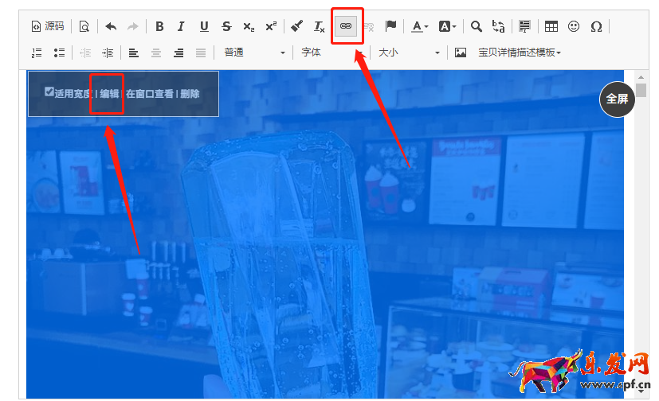Click the 编辑 link on image

[x=109, y=93]
